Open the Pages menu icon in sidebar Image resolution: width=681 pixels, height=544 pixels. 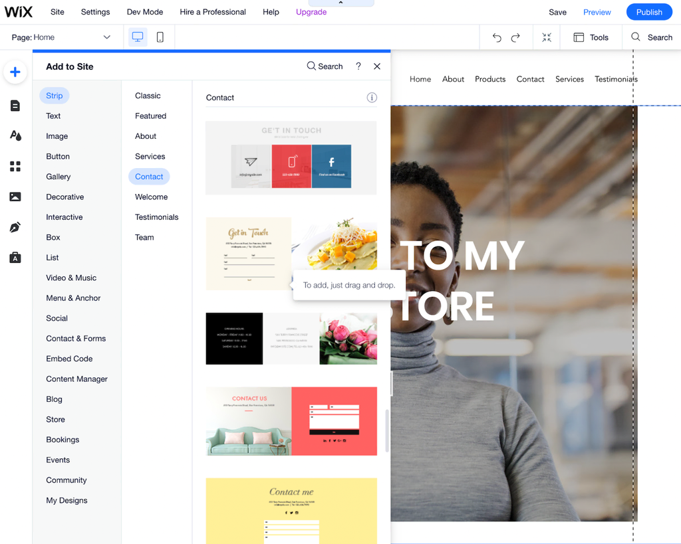tap(15, 106)
